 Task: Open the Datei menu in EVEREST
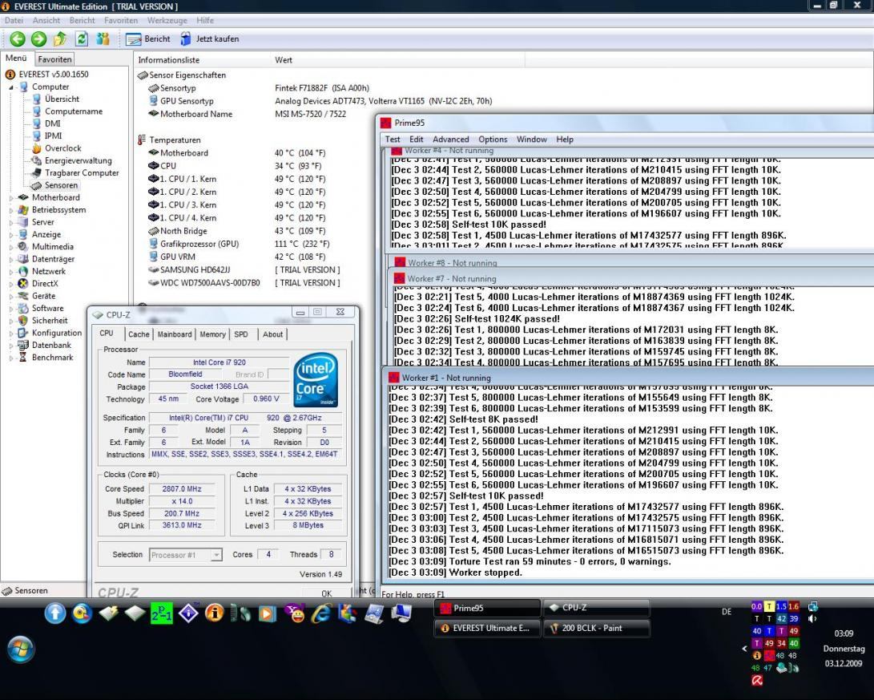(x=14, y=20)
